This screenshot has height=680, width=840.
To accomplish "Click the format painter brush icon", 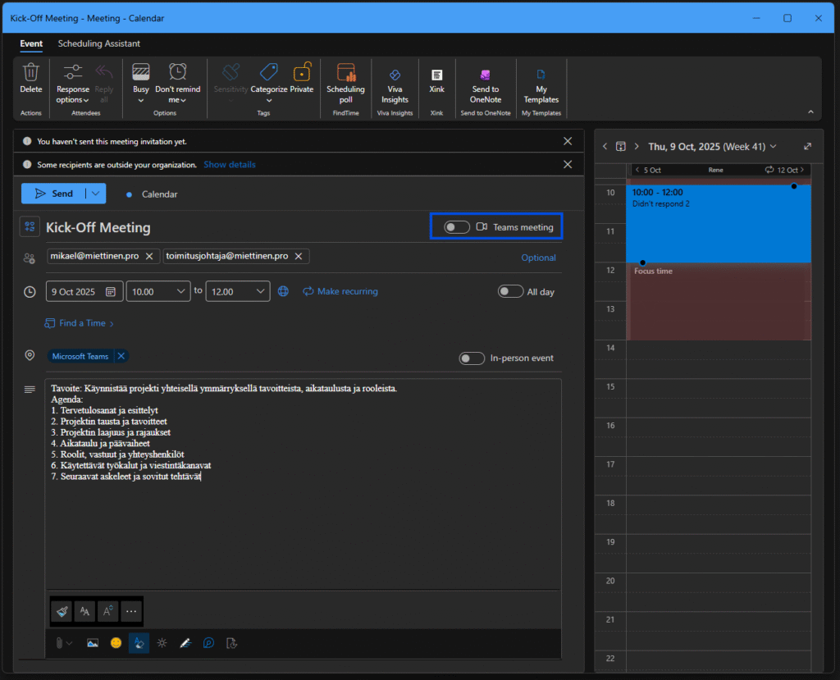I will tap(62, 611).
